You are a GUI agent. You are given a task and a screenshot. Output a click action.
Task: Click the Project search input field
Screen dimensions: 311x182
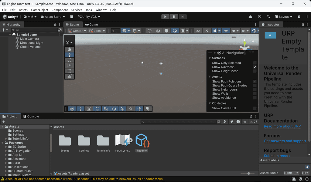click(179, 122)
